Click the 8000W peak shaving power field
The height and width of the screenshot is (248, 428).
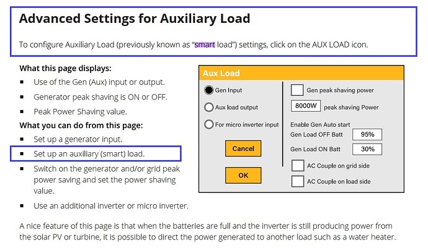click(306, 106)
